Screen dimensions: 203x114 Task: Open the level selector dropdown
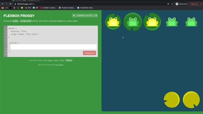85,16
